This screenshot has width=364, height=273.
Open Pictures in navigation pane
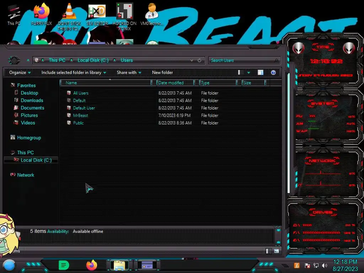click(29, 115)
